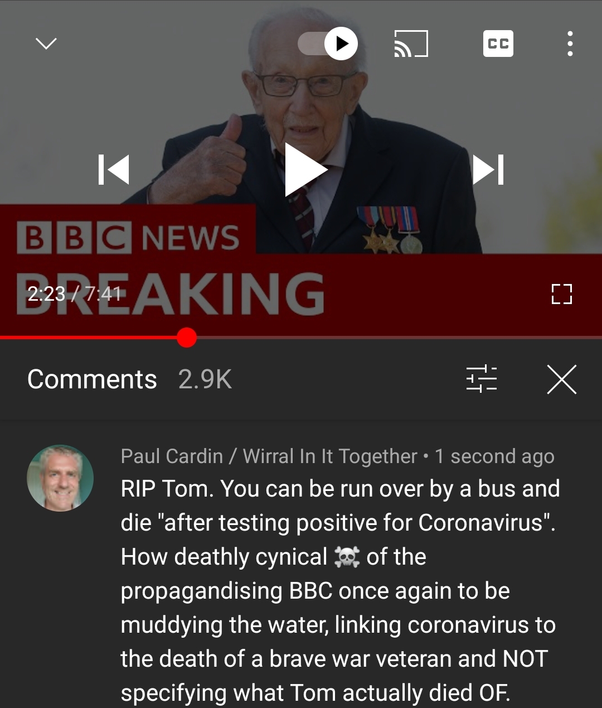Viewport: 602px width, 708px height.
Task: Enter fullscreen mode
Action: pyautogui.click(x=561, y=294)
